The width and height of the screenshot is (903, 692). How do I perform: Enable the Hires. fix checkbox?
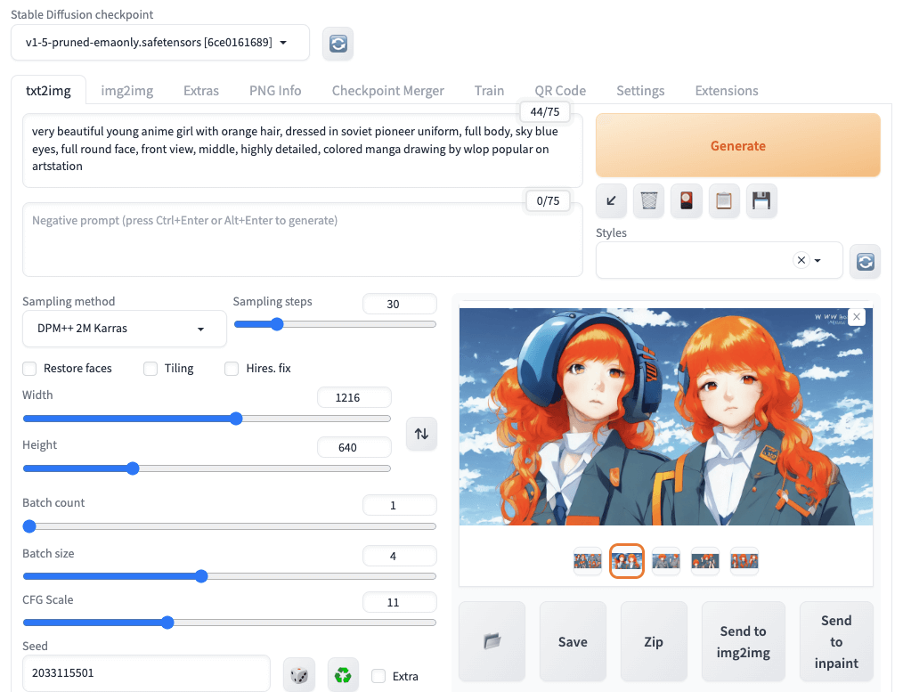[232, 369]
